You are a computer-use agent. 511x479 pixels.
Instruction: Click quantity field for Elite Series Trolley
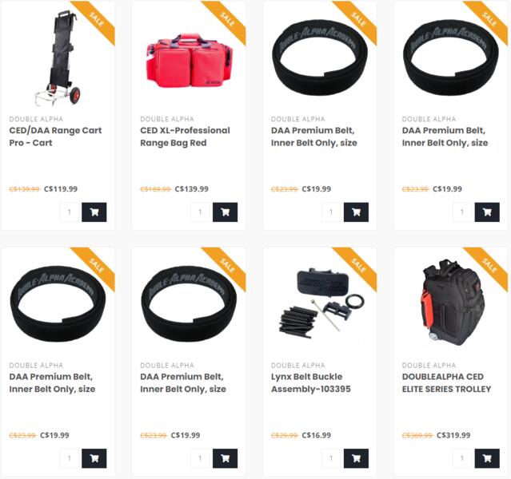pos(462,458)
